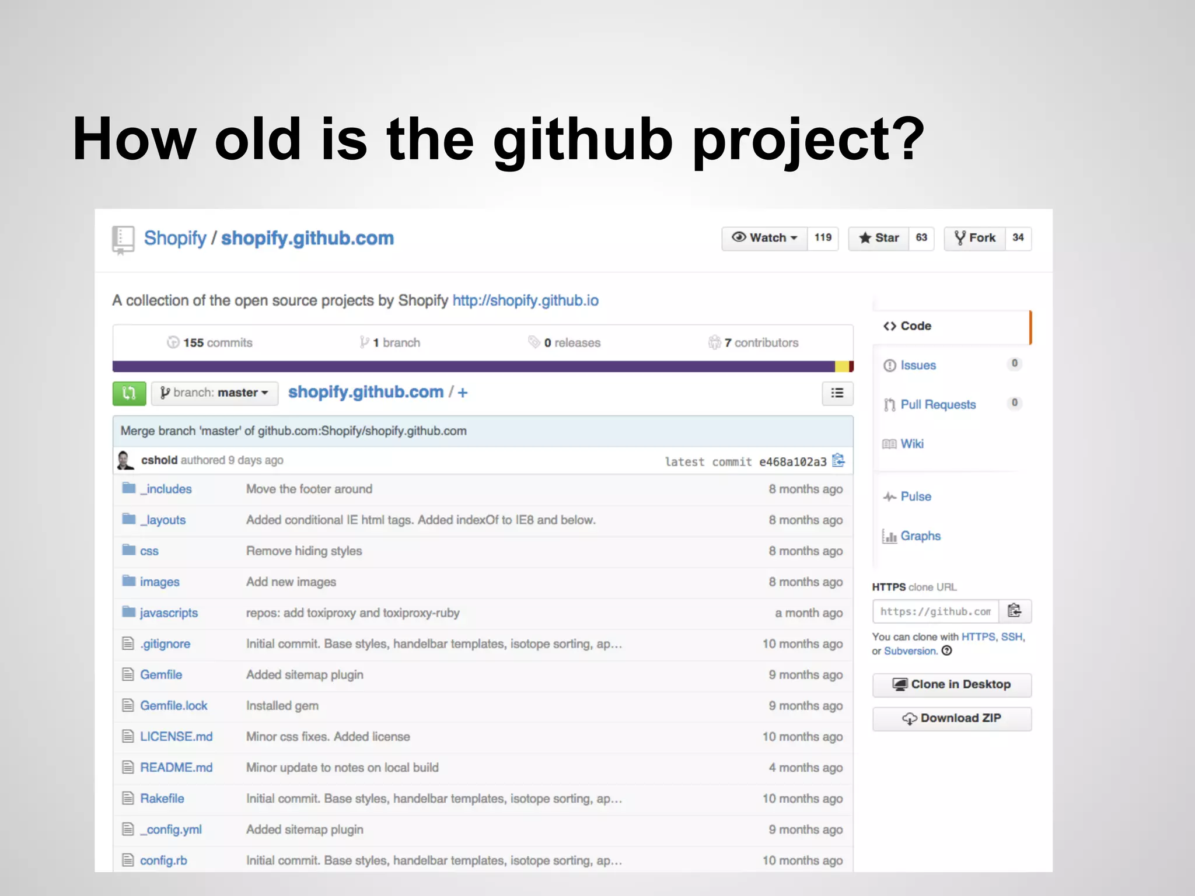The height and width of the screenshot is (896, 1195).
Task: Click shopify.github.com breadcrumb path link
Action: (x=366, y=392)
